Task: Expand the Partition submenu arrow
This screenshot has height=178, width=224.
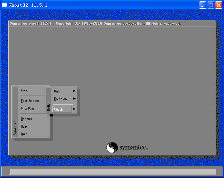Action: (x=74, y=99)
